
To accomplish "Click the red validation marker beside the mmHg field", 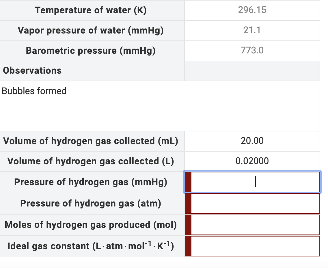I will tap(187, 182).
